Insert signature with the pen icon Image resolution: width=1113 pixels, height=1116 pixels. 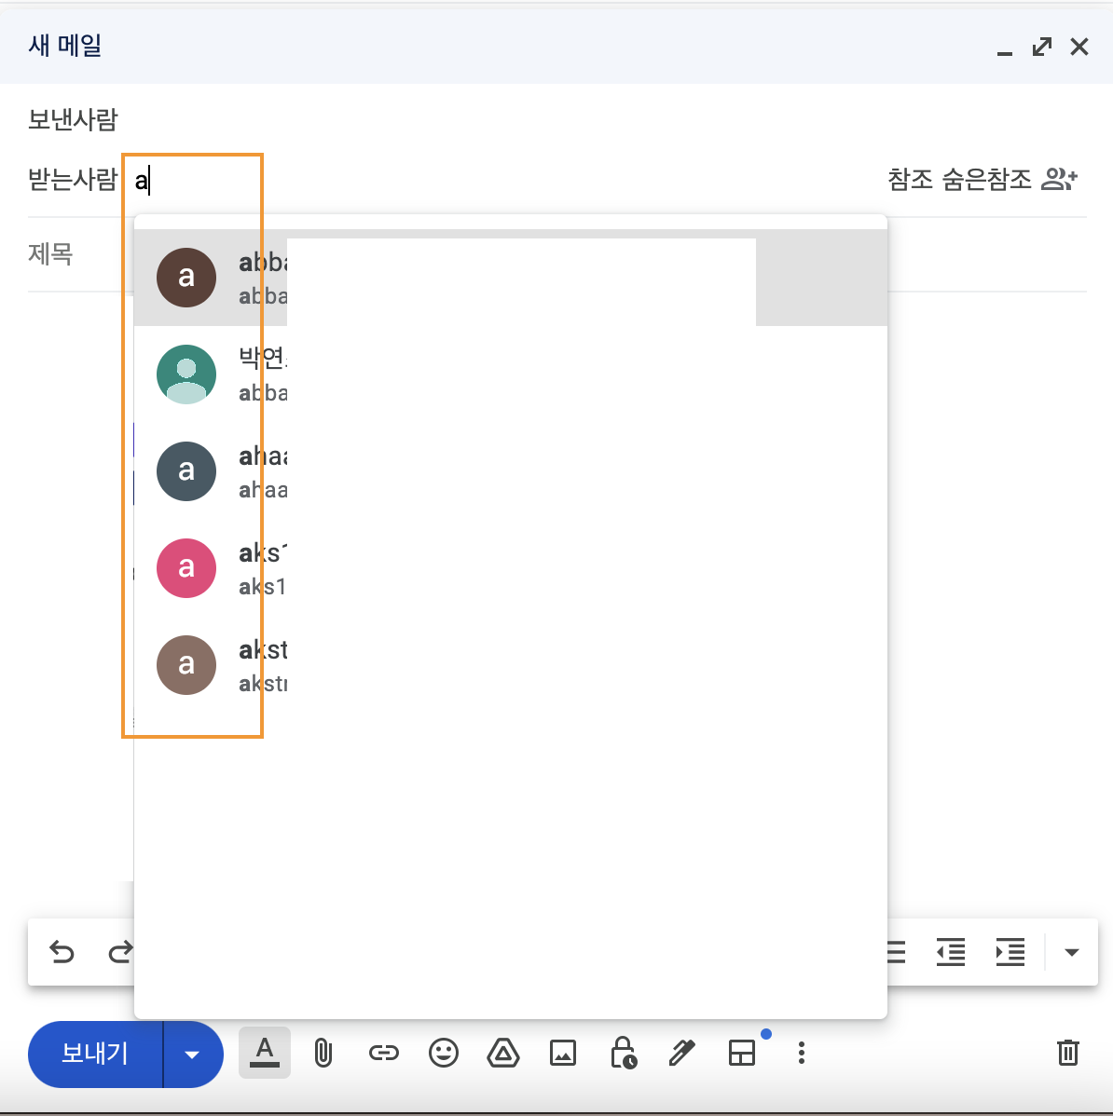(x=681, y=1054)
